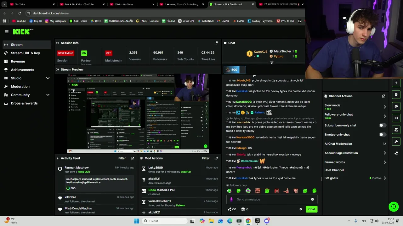Expand the chat leaderboard arrow

tap(272, 62)
